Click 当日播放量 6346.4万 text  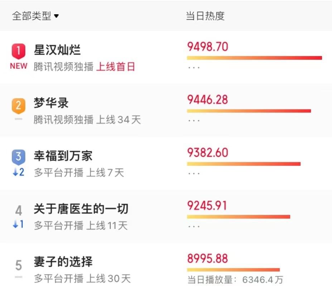[x=235, y=279]
